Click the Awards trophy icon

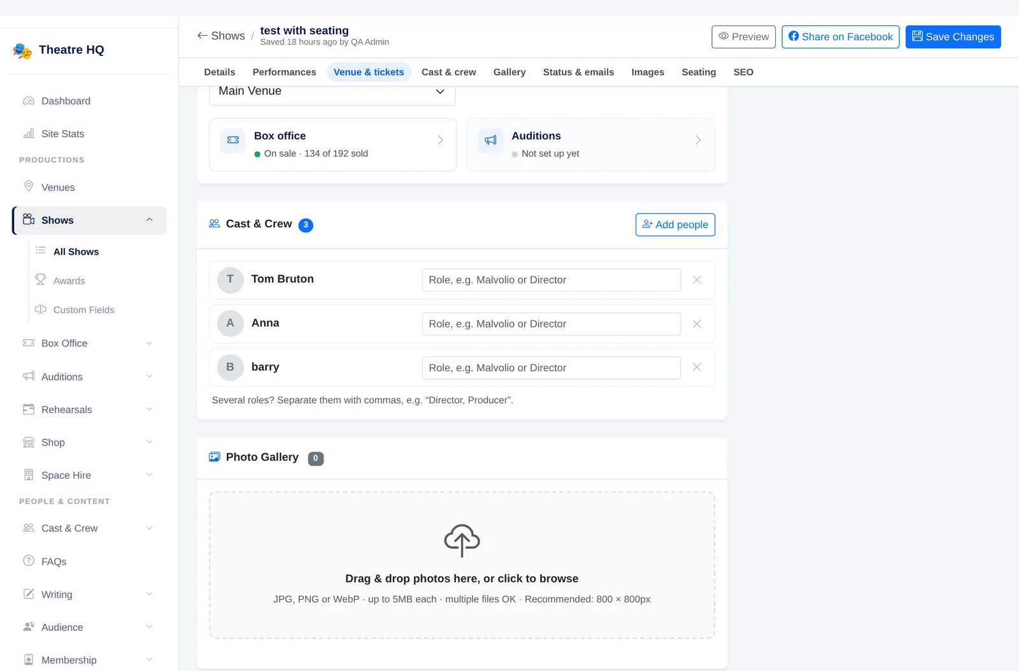pos(41,280)
